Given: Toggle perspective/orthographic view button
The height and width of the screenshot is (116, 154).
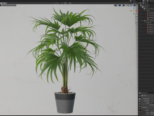Looking at the screenshot, I should (x=136, y=23).
